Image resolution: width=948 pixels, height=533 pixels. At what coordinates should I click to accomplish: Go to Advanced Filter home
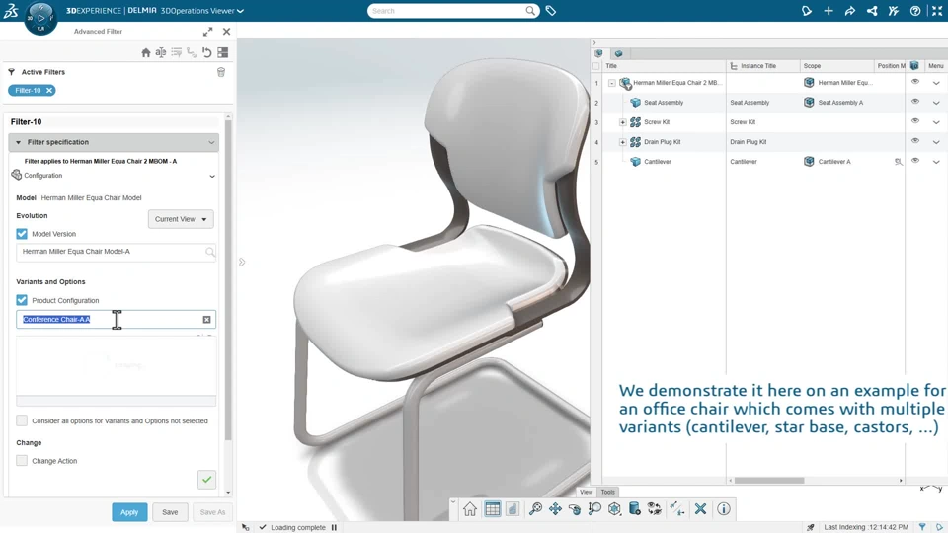tap(146, 52)
